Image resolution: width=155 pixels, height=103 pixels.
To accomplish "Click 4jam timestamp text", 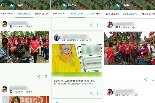I will (x=134, y=27).
